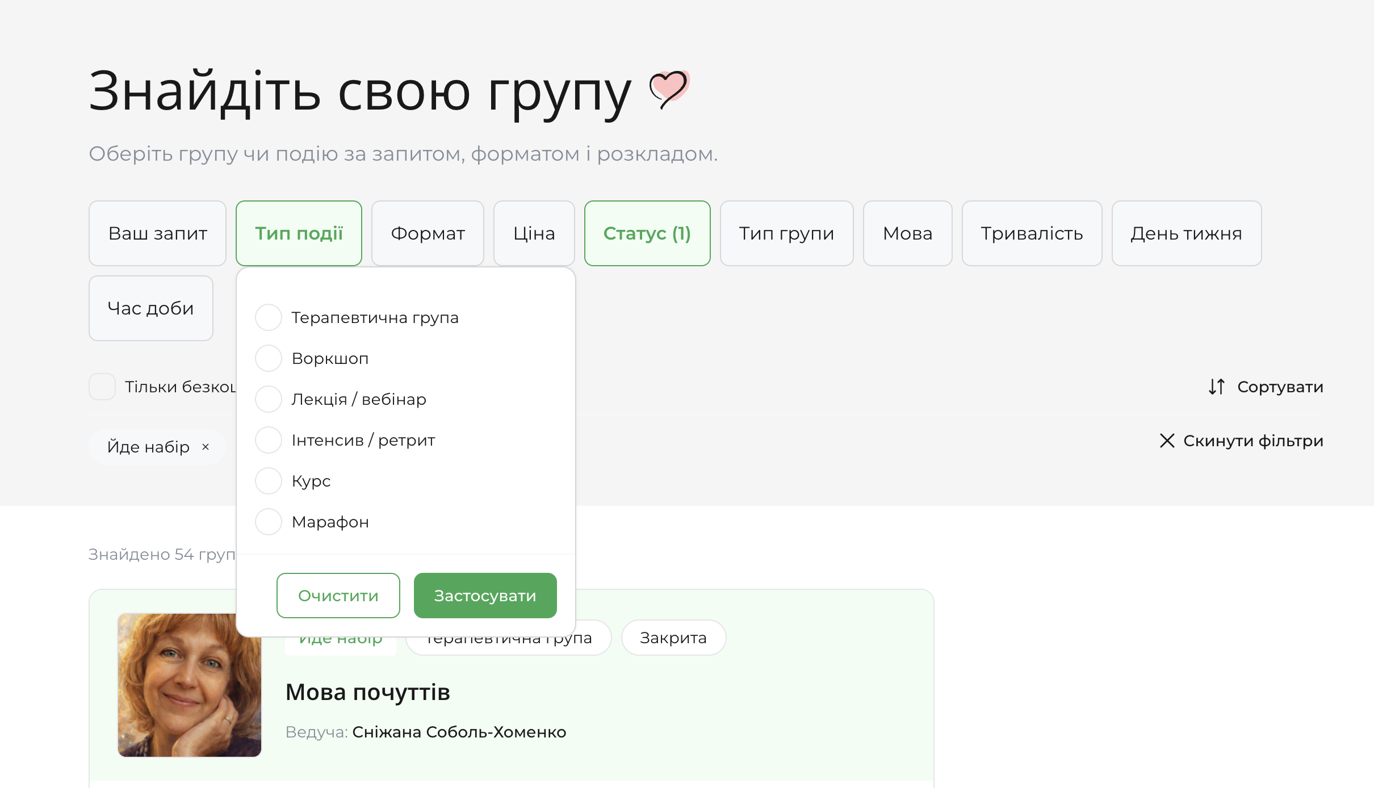Click the 'Знайдено 54 груп' result count
1374x788 pixels.
[162, 554]
